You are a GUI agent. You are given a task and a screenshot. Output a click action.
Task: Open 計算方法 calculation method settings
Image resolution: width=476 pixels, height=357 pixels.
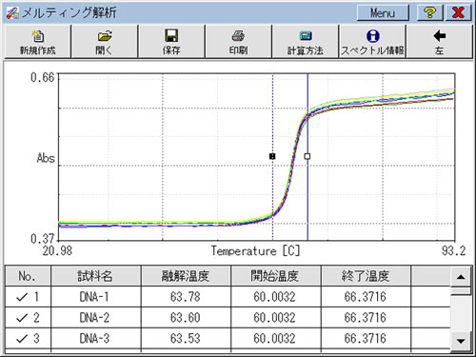tap(306, 42)
